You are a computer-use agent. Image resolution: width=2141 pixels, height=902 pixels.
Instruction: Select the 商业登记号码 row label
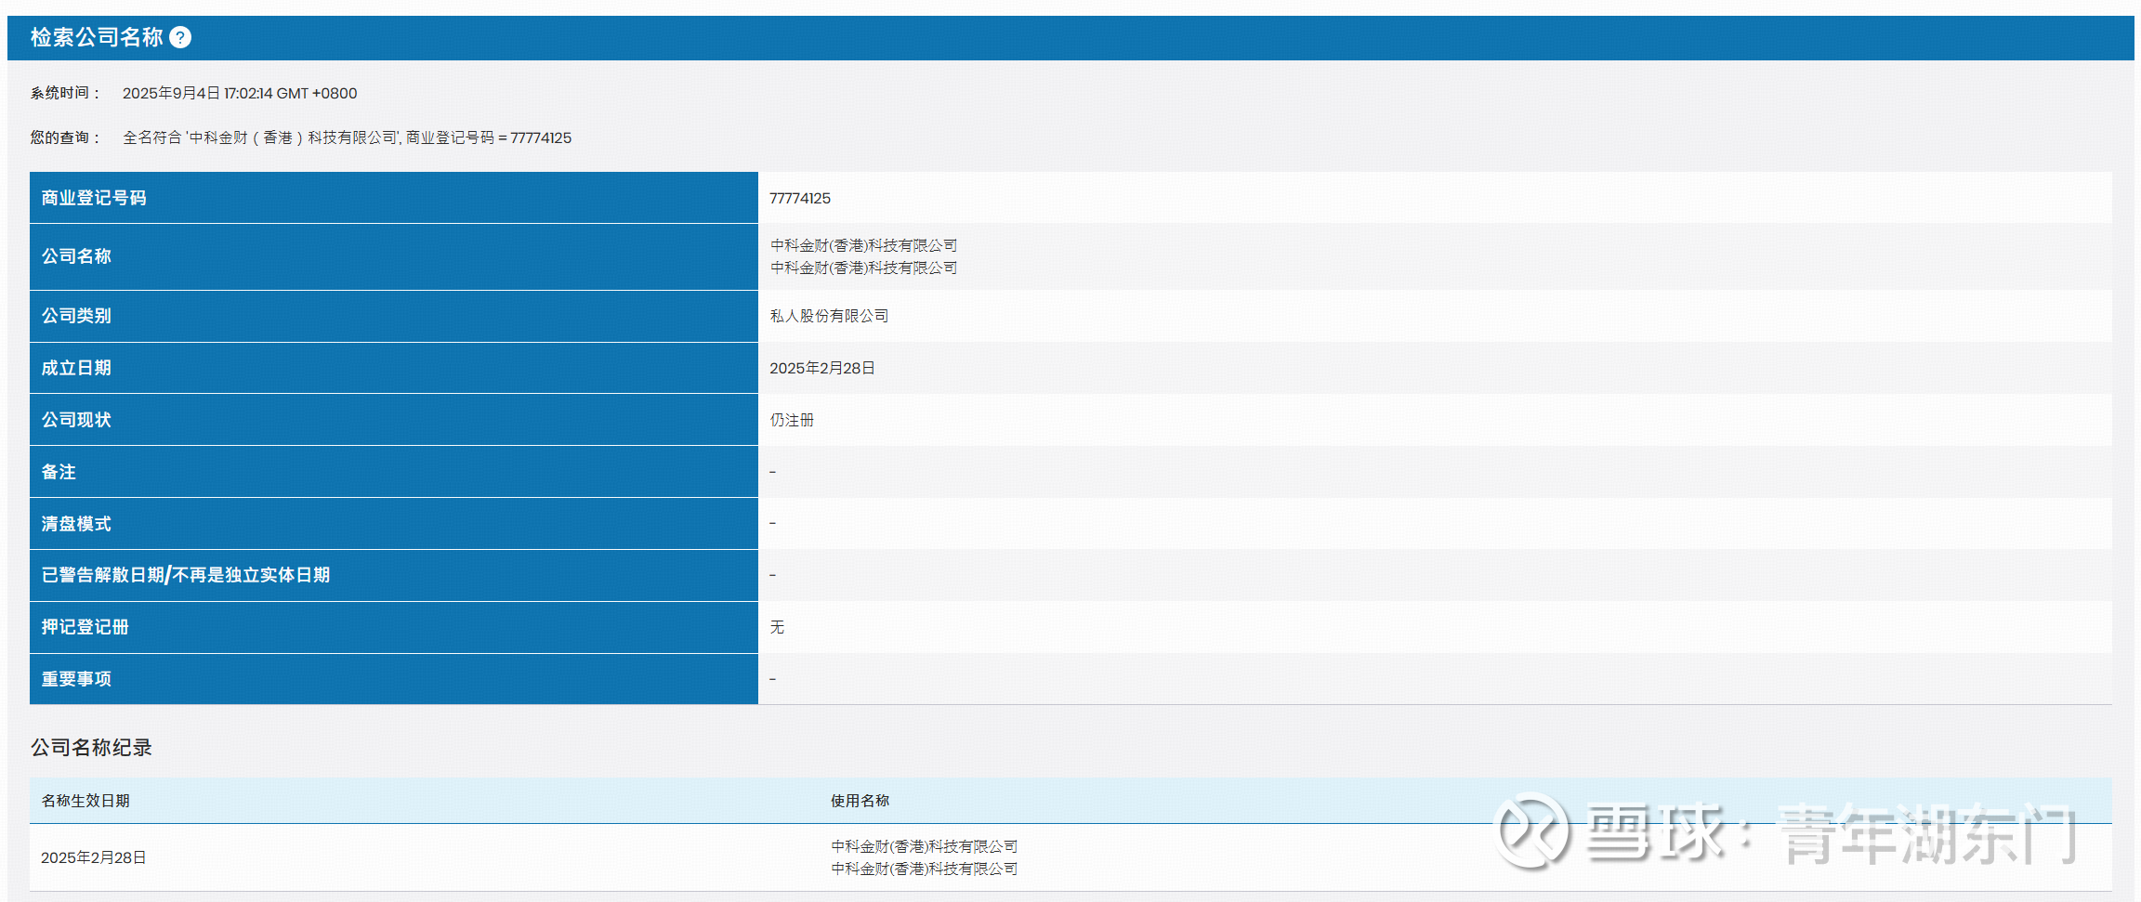coord(93,198)
